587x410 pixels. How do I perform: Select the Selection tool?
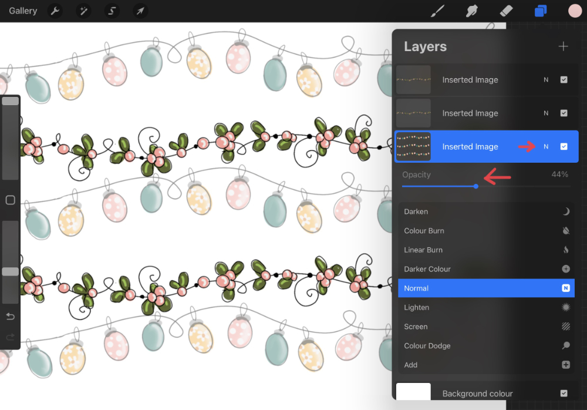(112, 11)
